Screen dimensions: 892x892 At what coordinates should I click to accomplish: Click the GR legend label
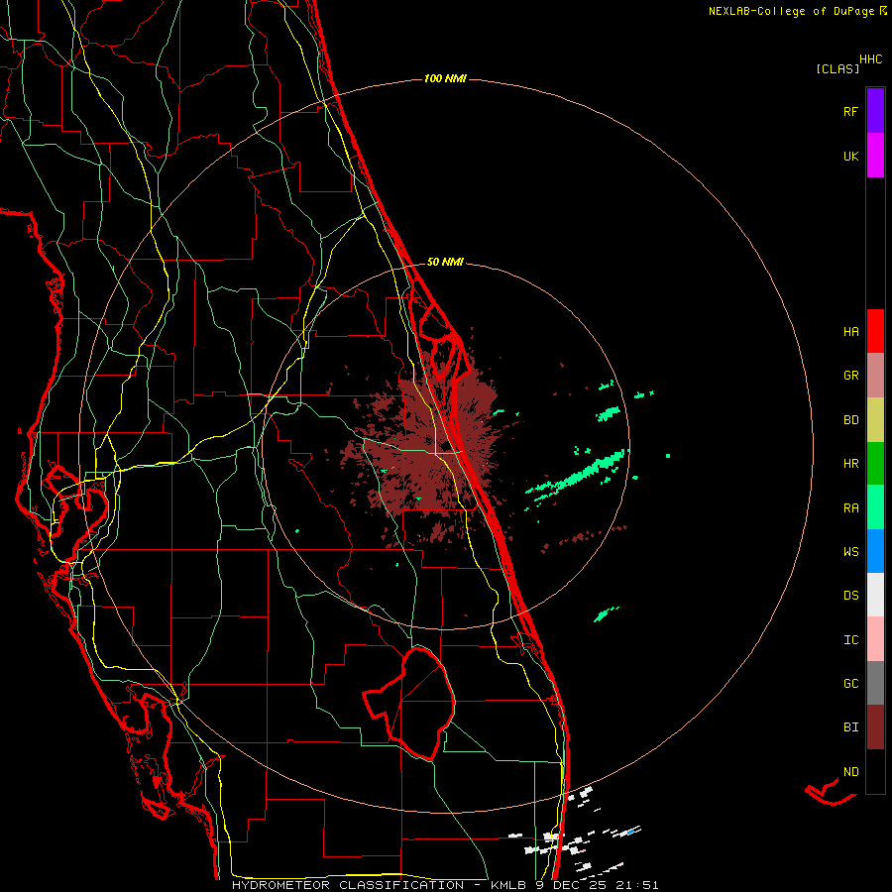pos(850,376)
